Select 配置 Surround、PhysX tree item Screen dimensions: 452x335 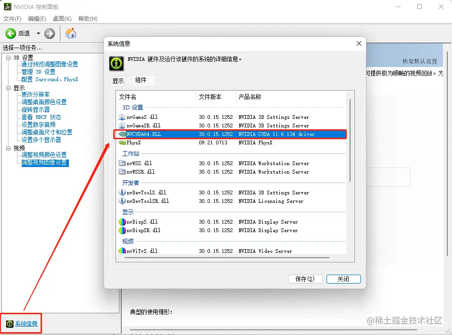point(50,79)
